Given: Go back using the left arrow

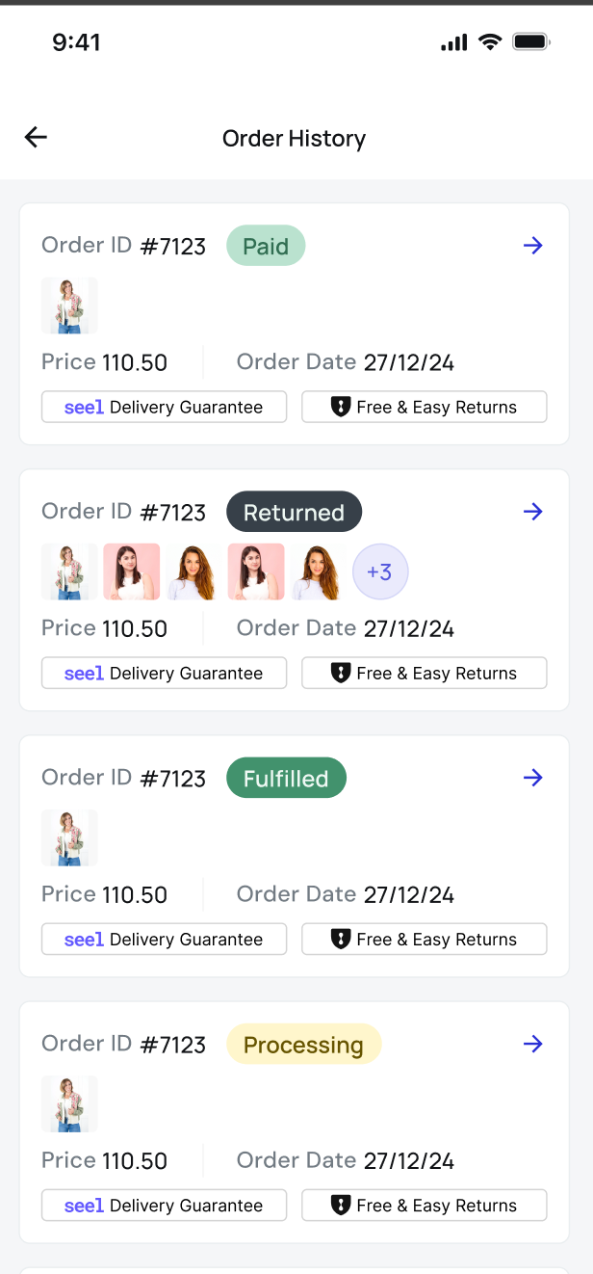Looking at the screenshot, I should click(36, 137).
